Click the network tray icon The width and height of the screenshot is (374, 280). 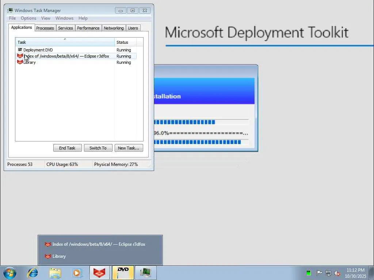pyautogui.click(x=328, y=273)
